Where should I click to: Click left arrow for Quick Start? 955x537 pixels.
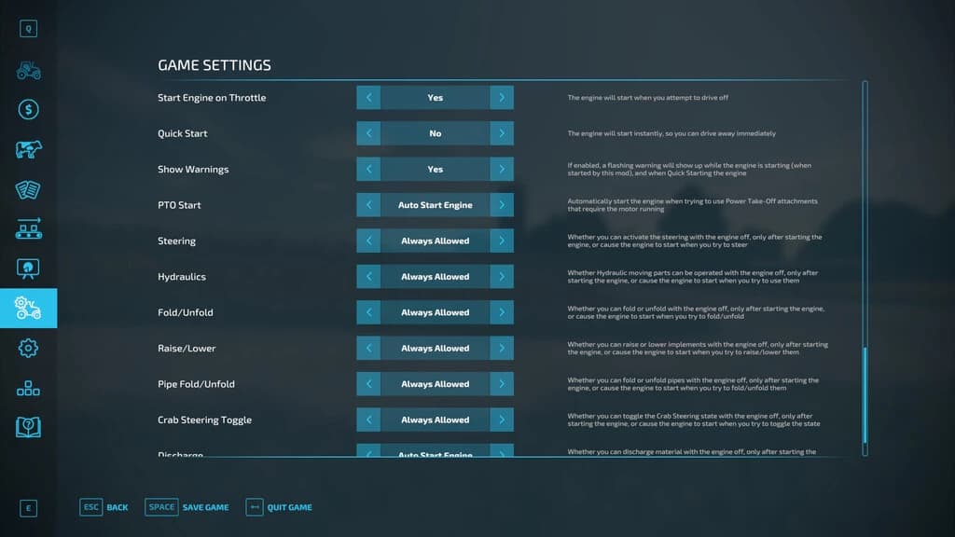[x=368, y=133]
